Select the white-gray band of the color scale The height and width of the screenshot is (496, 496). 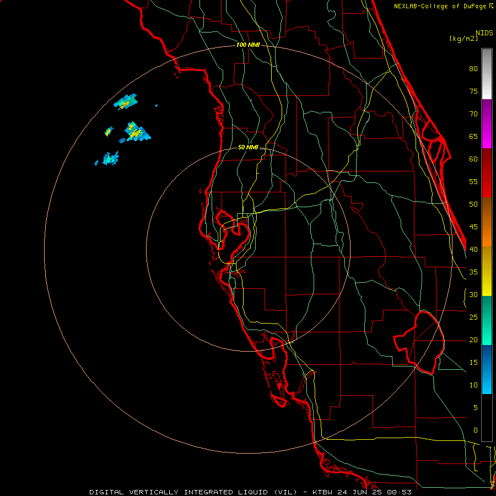tap(487, 74)
